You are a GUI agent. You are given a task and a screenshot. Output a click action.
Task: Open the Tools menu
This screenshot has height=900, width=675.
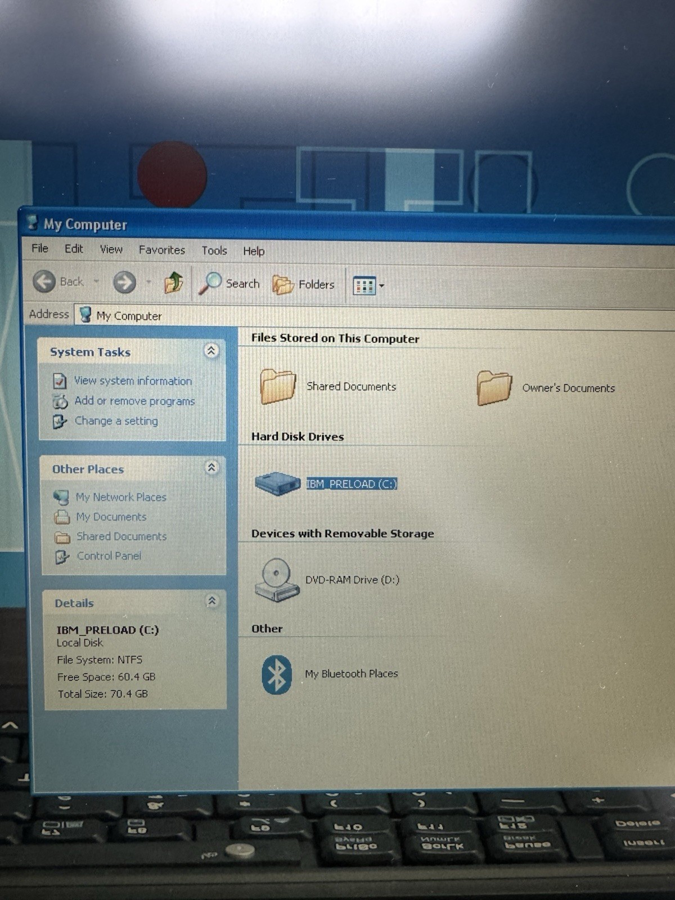click(x=214, y=250)
